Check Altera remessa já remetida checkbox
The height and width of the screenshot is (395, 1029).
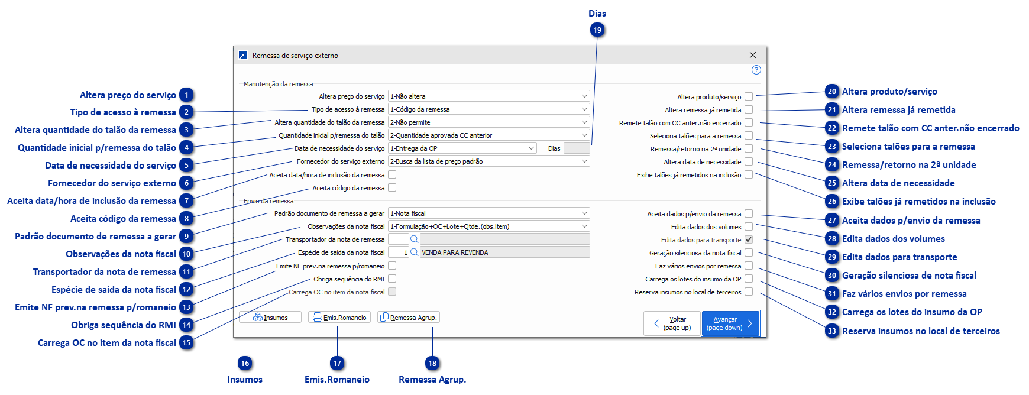click(x=749, y=109)
